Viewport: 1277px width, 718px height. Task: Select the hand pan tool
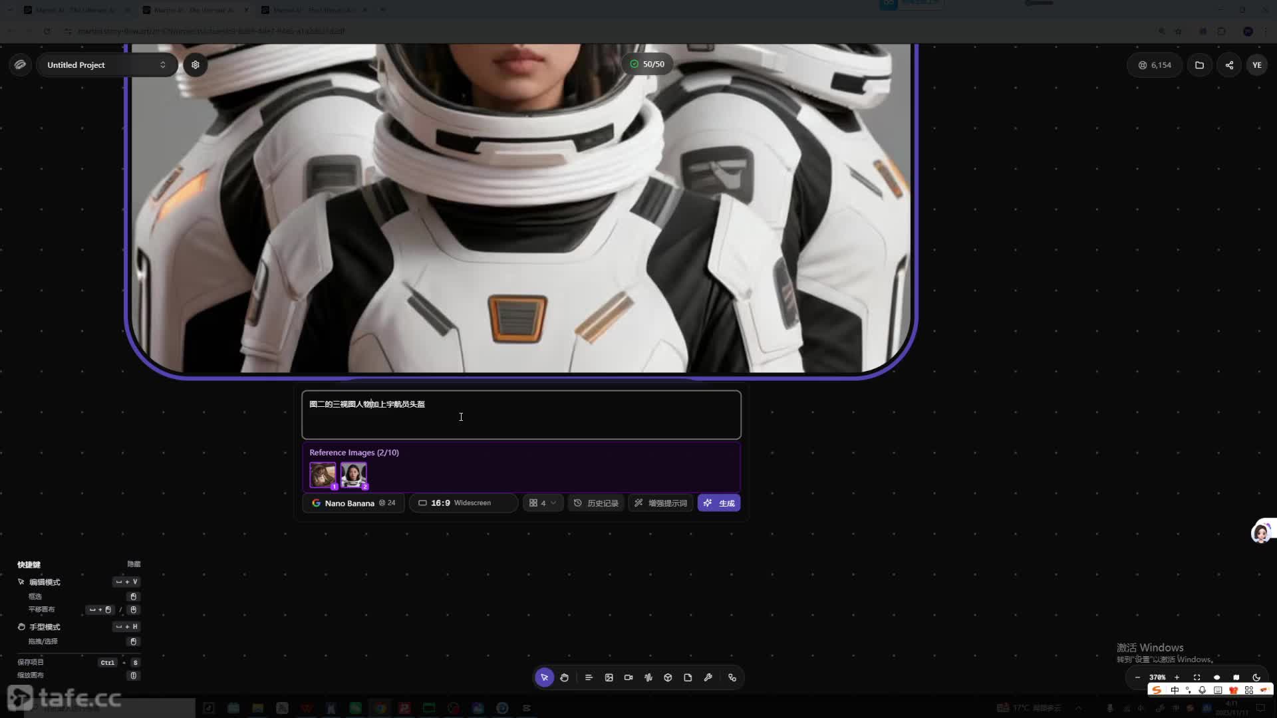pyautogui.click(x=564, y=677)
